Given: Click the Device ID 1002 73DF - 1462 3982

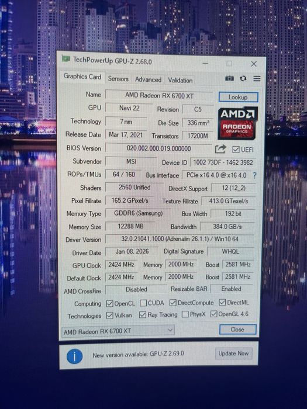Looking at the screenshot, I should 223,162.
